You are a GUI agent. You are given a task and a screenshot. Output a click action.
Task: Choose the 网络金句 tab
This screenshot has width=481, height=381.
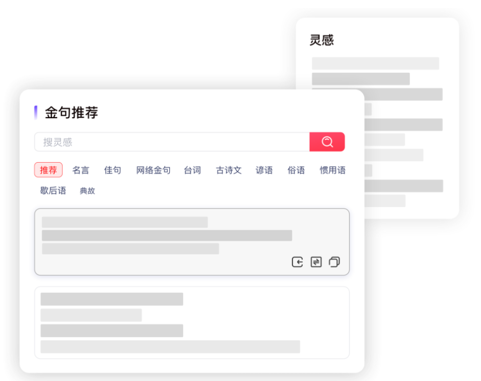(x=153, y=170)
